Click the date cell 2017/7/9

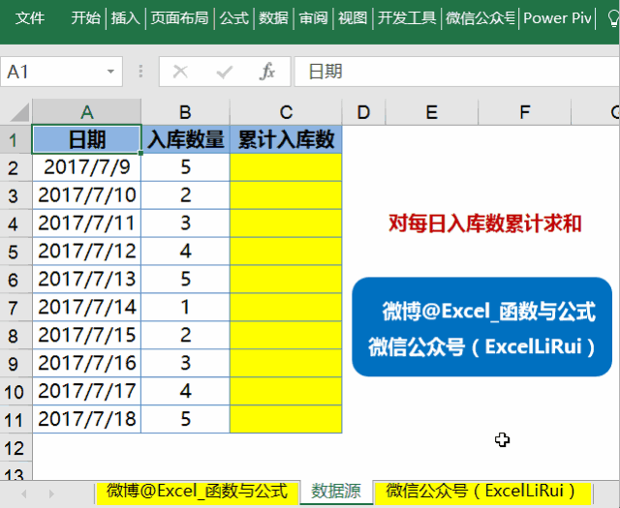tap(86, 167)
